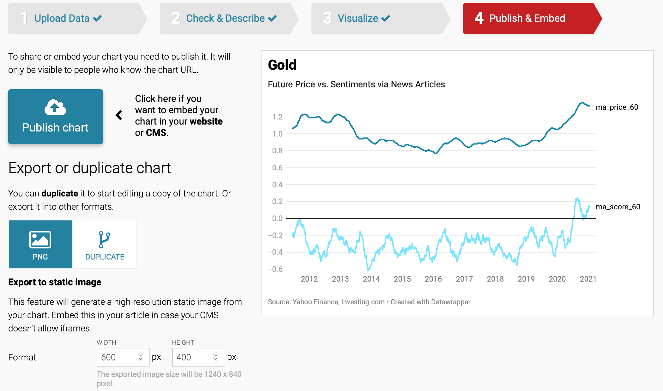
Task: Click the ma_price_60 series label
Action: click(x=617, y=107)
